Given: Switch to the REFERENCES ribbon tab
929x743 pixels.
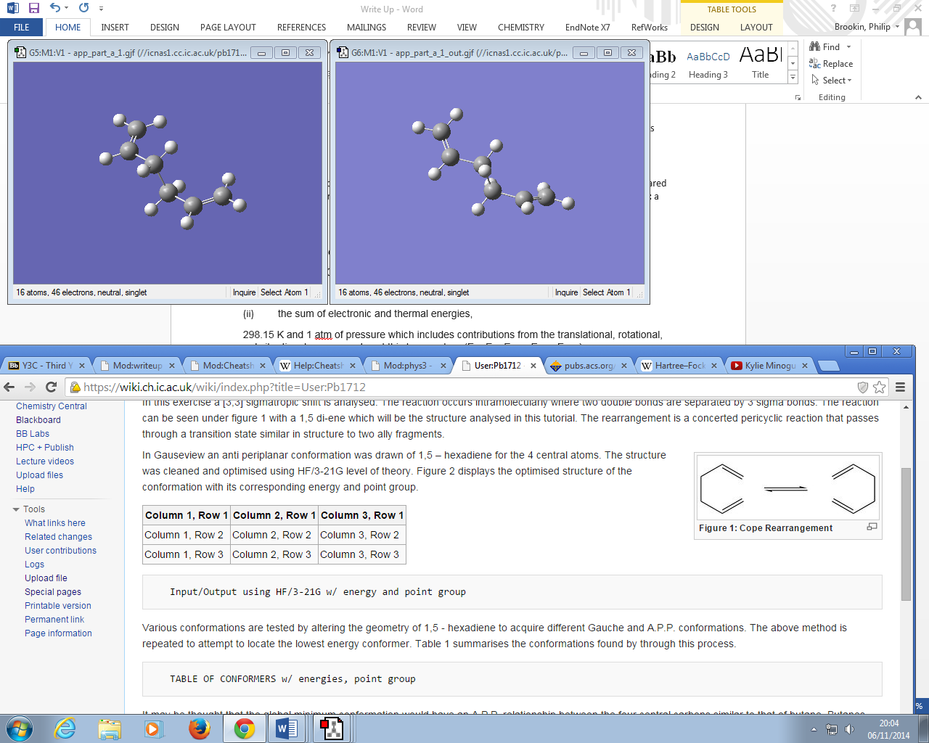Looking at the screenshot, I should [x=301, y=28].
